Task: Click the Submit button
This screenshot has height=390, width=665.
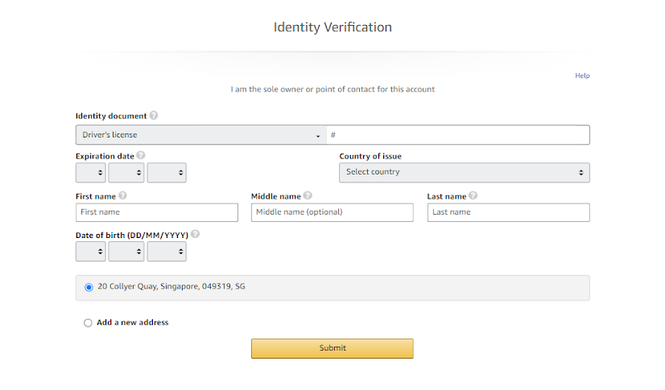Action: [x=332, y=348]
